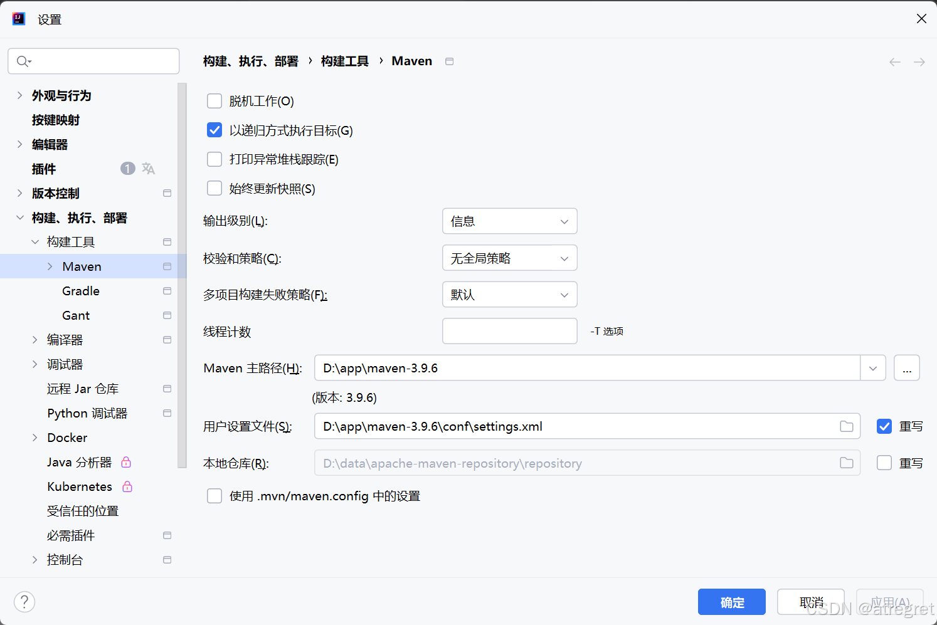
Task: Open the Maven 主路径 dropdown arrow
Action: (873, 368)
